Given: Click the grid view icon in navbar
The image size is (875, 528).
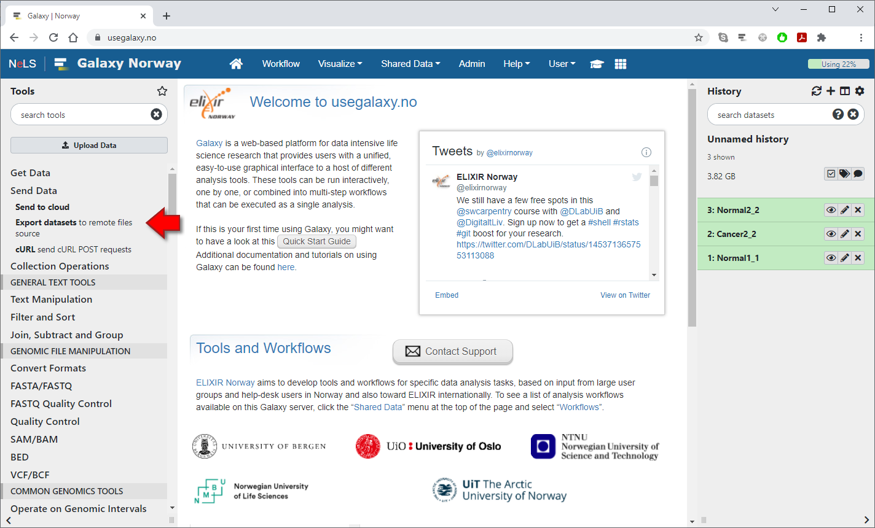Looking at the screenshot, I should pos(621,64).
